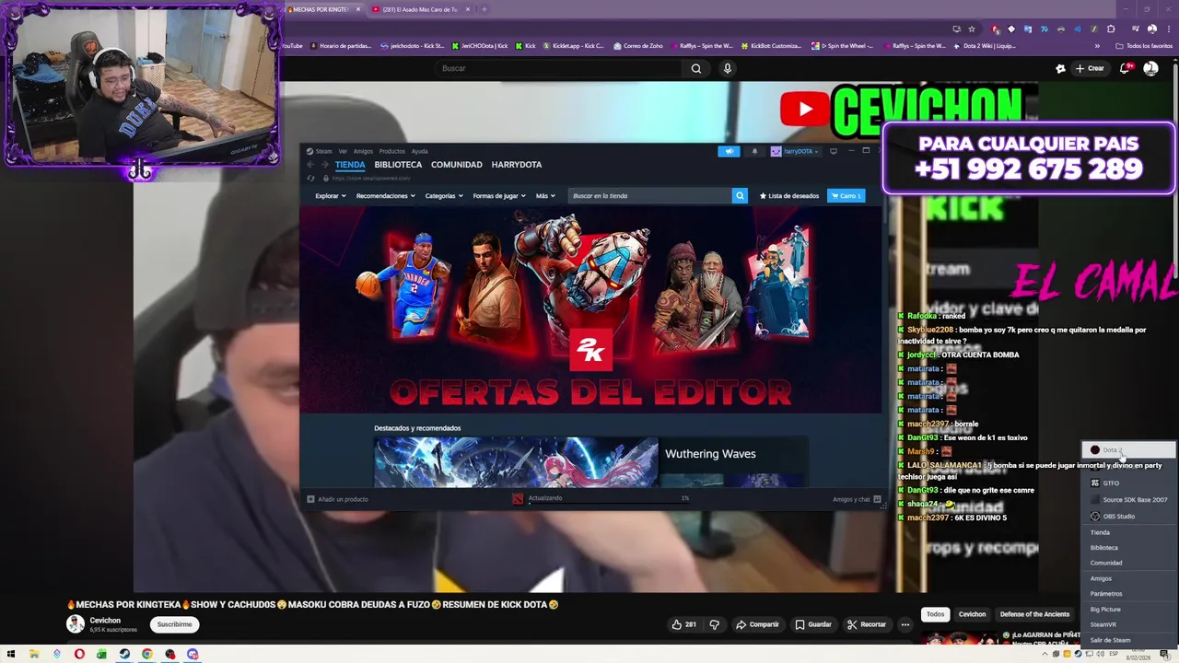This screenshot has width=1179, height=663.
Task: Open Amigos y chat in Steam
Action: pos(857,499)
